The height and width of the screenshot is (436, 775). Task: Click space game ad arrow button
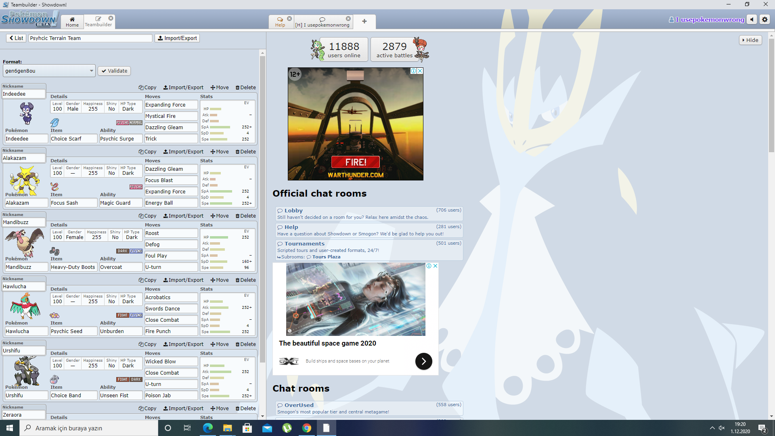[x=423, y=361]
